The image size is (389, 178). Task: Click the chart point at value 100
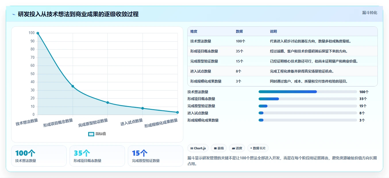[38, 33]
